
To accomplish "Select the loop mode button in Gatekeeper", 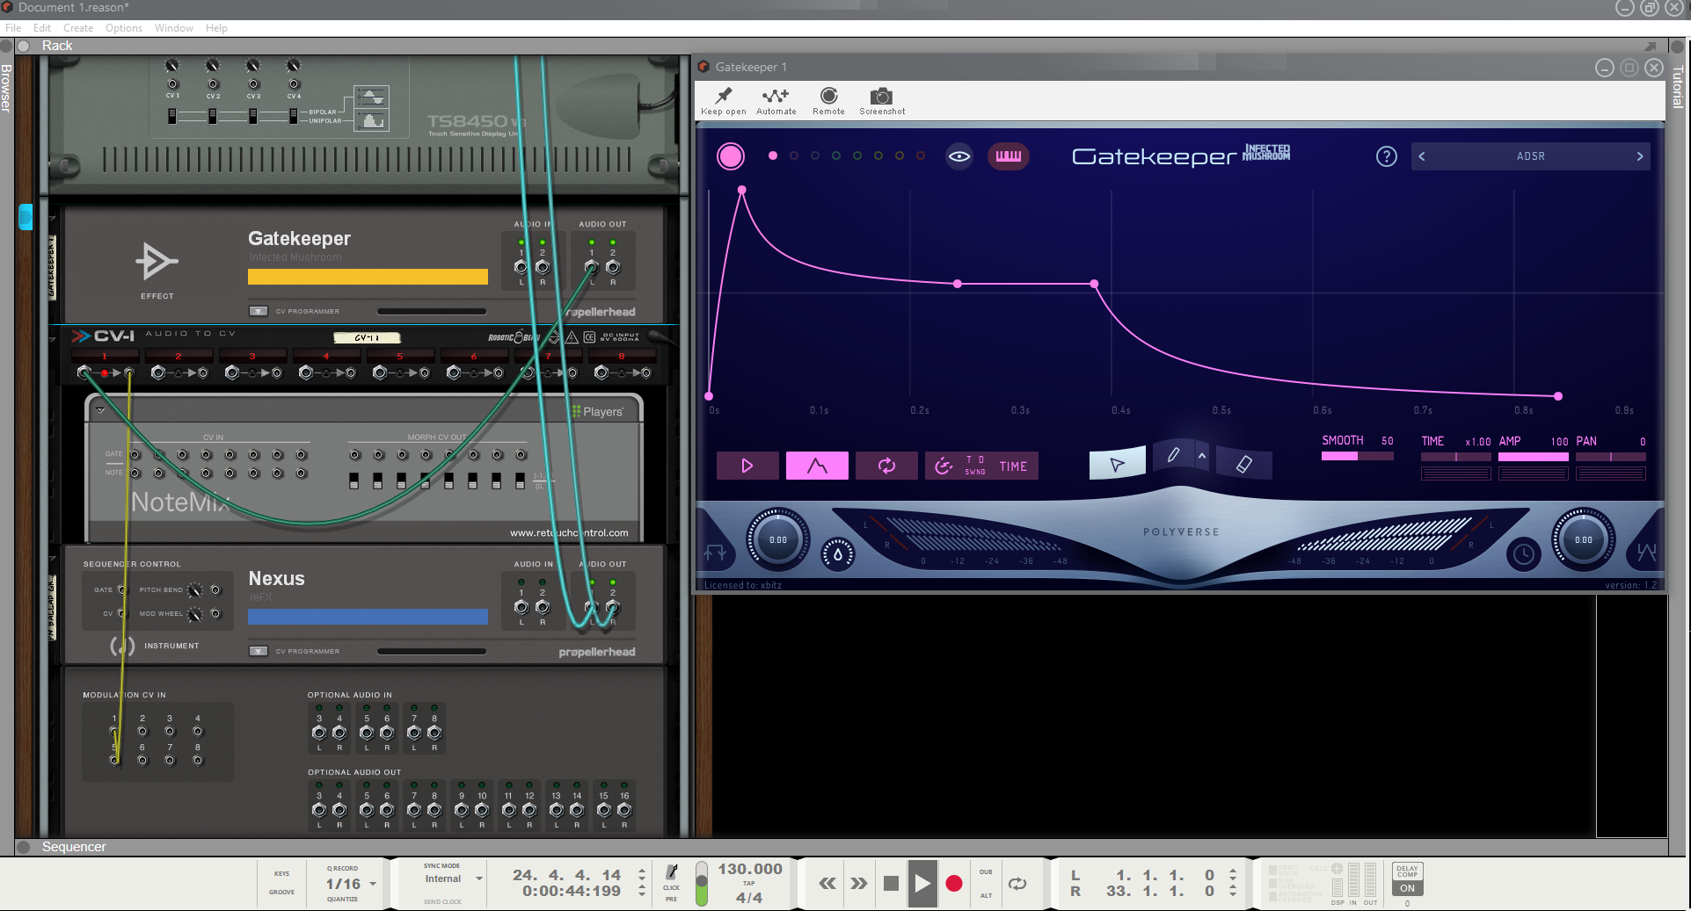I will (886, 466).
